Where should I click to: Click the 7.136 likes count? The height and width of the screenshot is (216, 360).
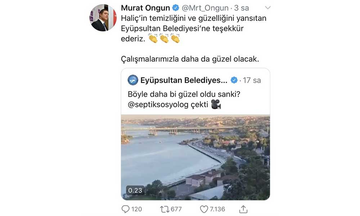point(218,209)
